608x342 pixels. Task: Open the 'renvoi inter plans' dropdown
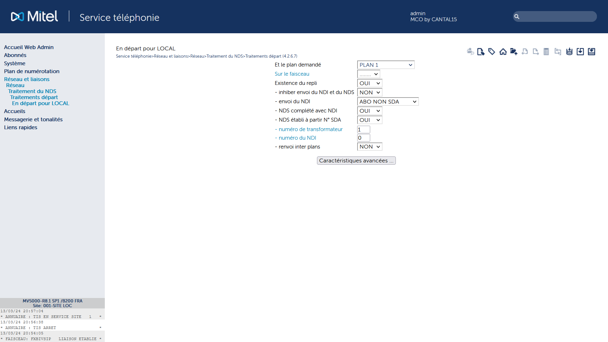[370, 147]
